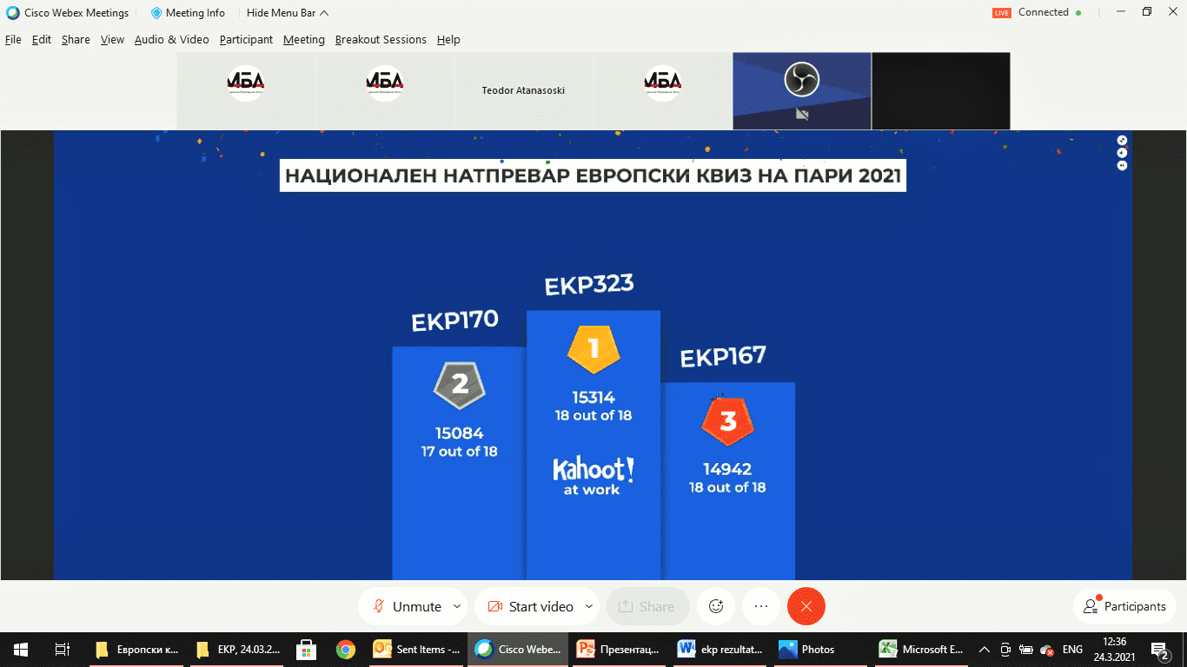1187x667 pixels.
Task: Switch to Cisco Webex taskbar button
Action: [x=519, y=650]
